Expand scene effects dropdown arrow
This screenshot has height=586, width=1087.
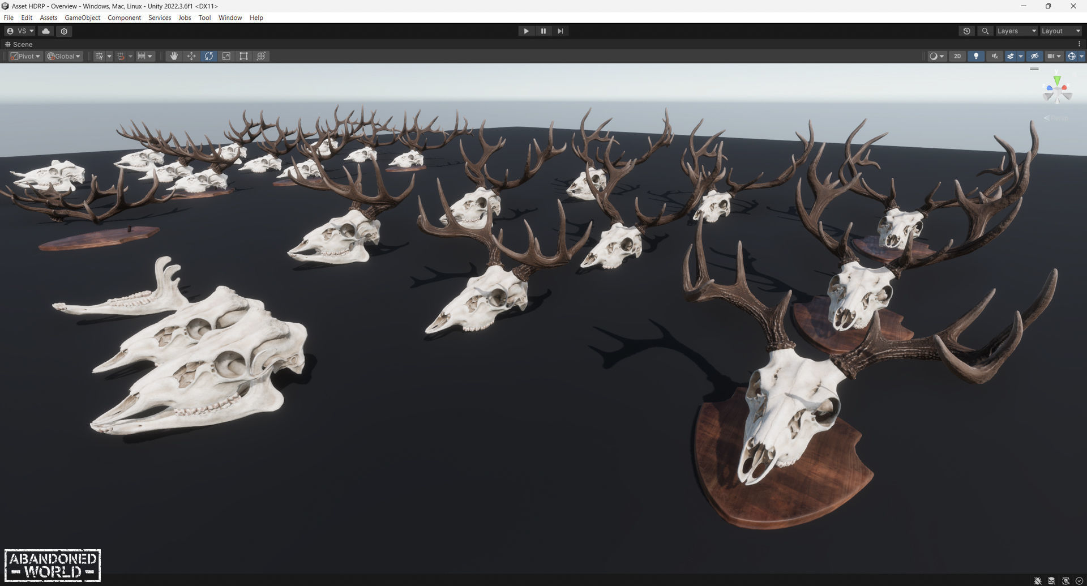[1021, 56]
